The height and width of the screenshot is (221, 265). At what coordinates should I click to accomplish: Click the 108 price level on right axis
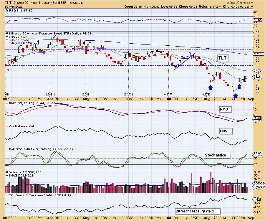[x=257, y=32]
